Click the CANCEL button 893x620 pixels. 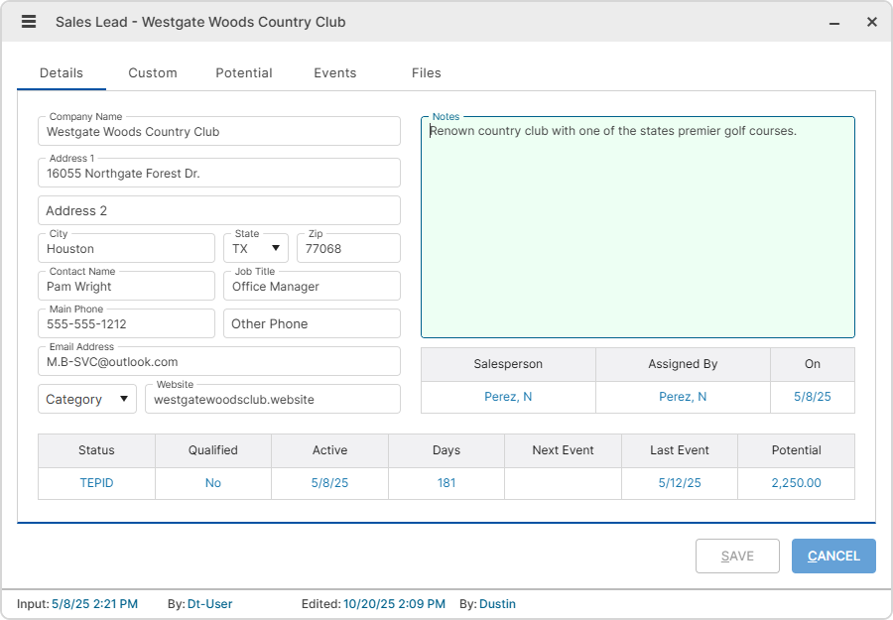pyautogui.click(x=833, y=556)
